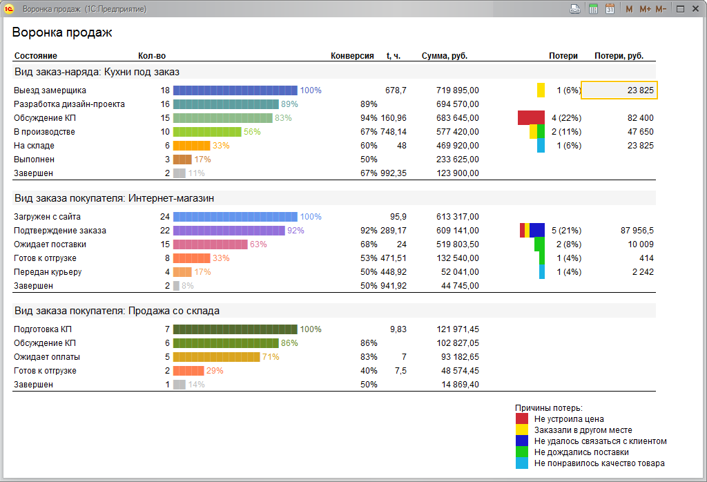707x482 pixels.
Task: Click the M- memory subtract button
Action: click(661, 9)
